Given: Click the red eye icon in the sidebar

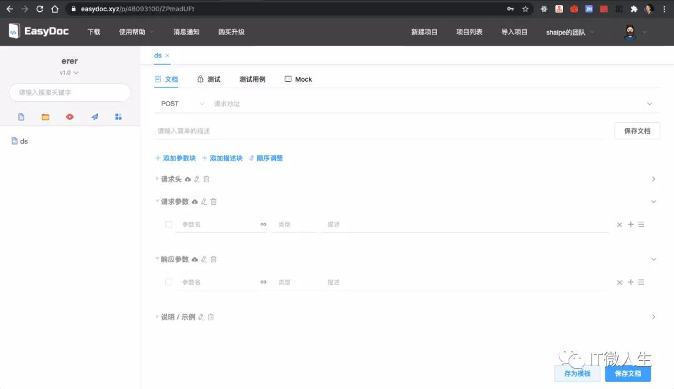Looking at the screenshot, I should click(69, 116).
